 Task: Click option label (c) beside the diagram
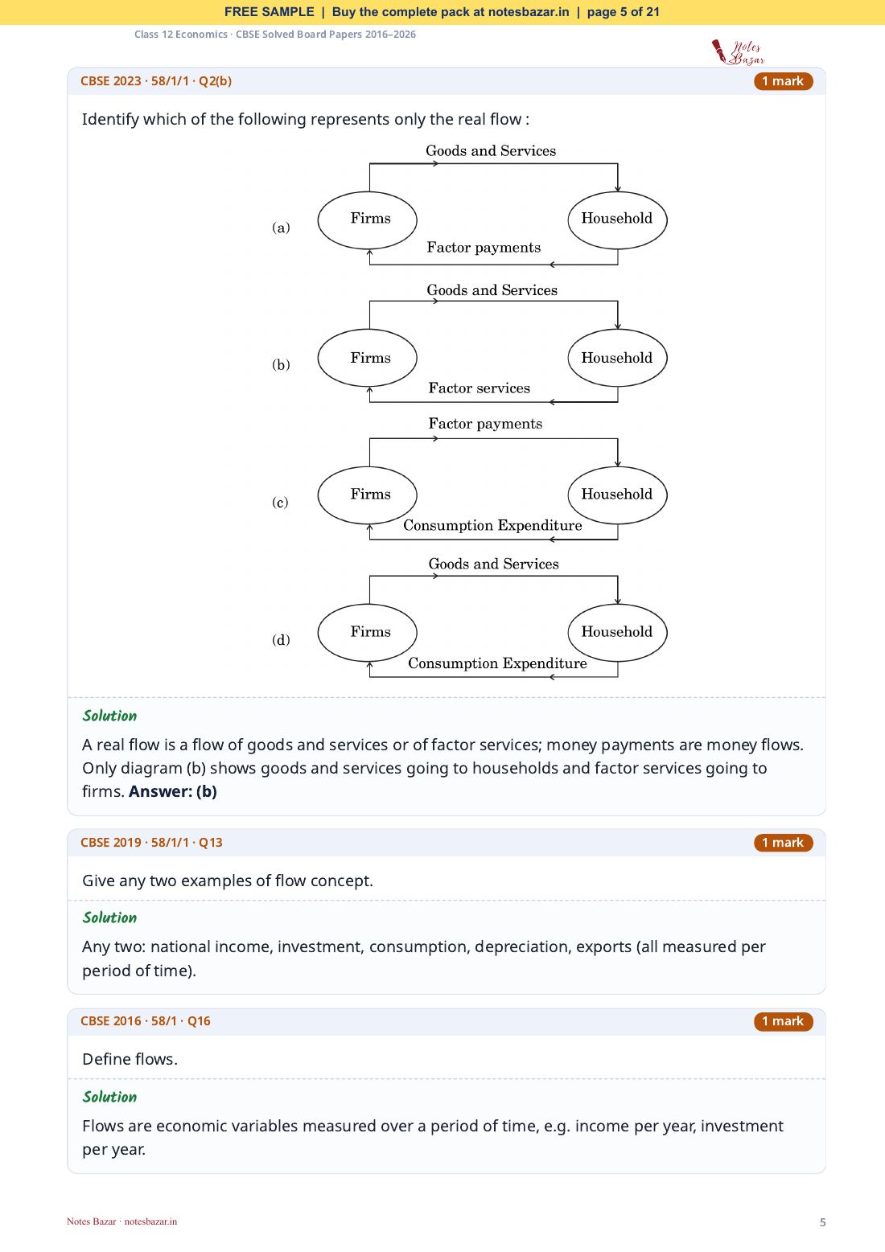[x=280, y=503]
